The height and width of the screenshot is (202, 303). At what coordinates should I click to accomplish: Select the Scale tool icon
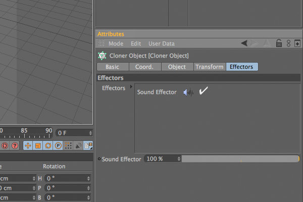coord(38,145)
